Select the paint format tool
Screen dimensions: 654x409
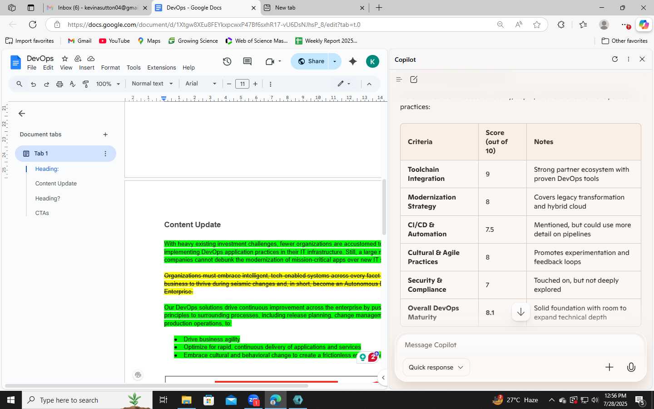(x=86, y=84)
